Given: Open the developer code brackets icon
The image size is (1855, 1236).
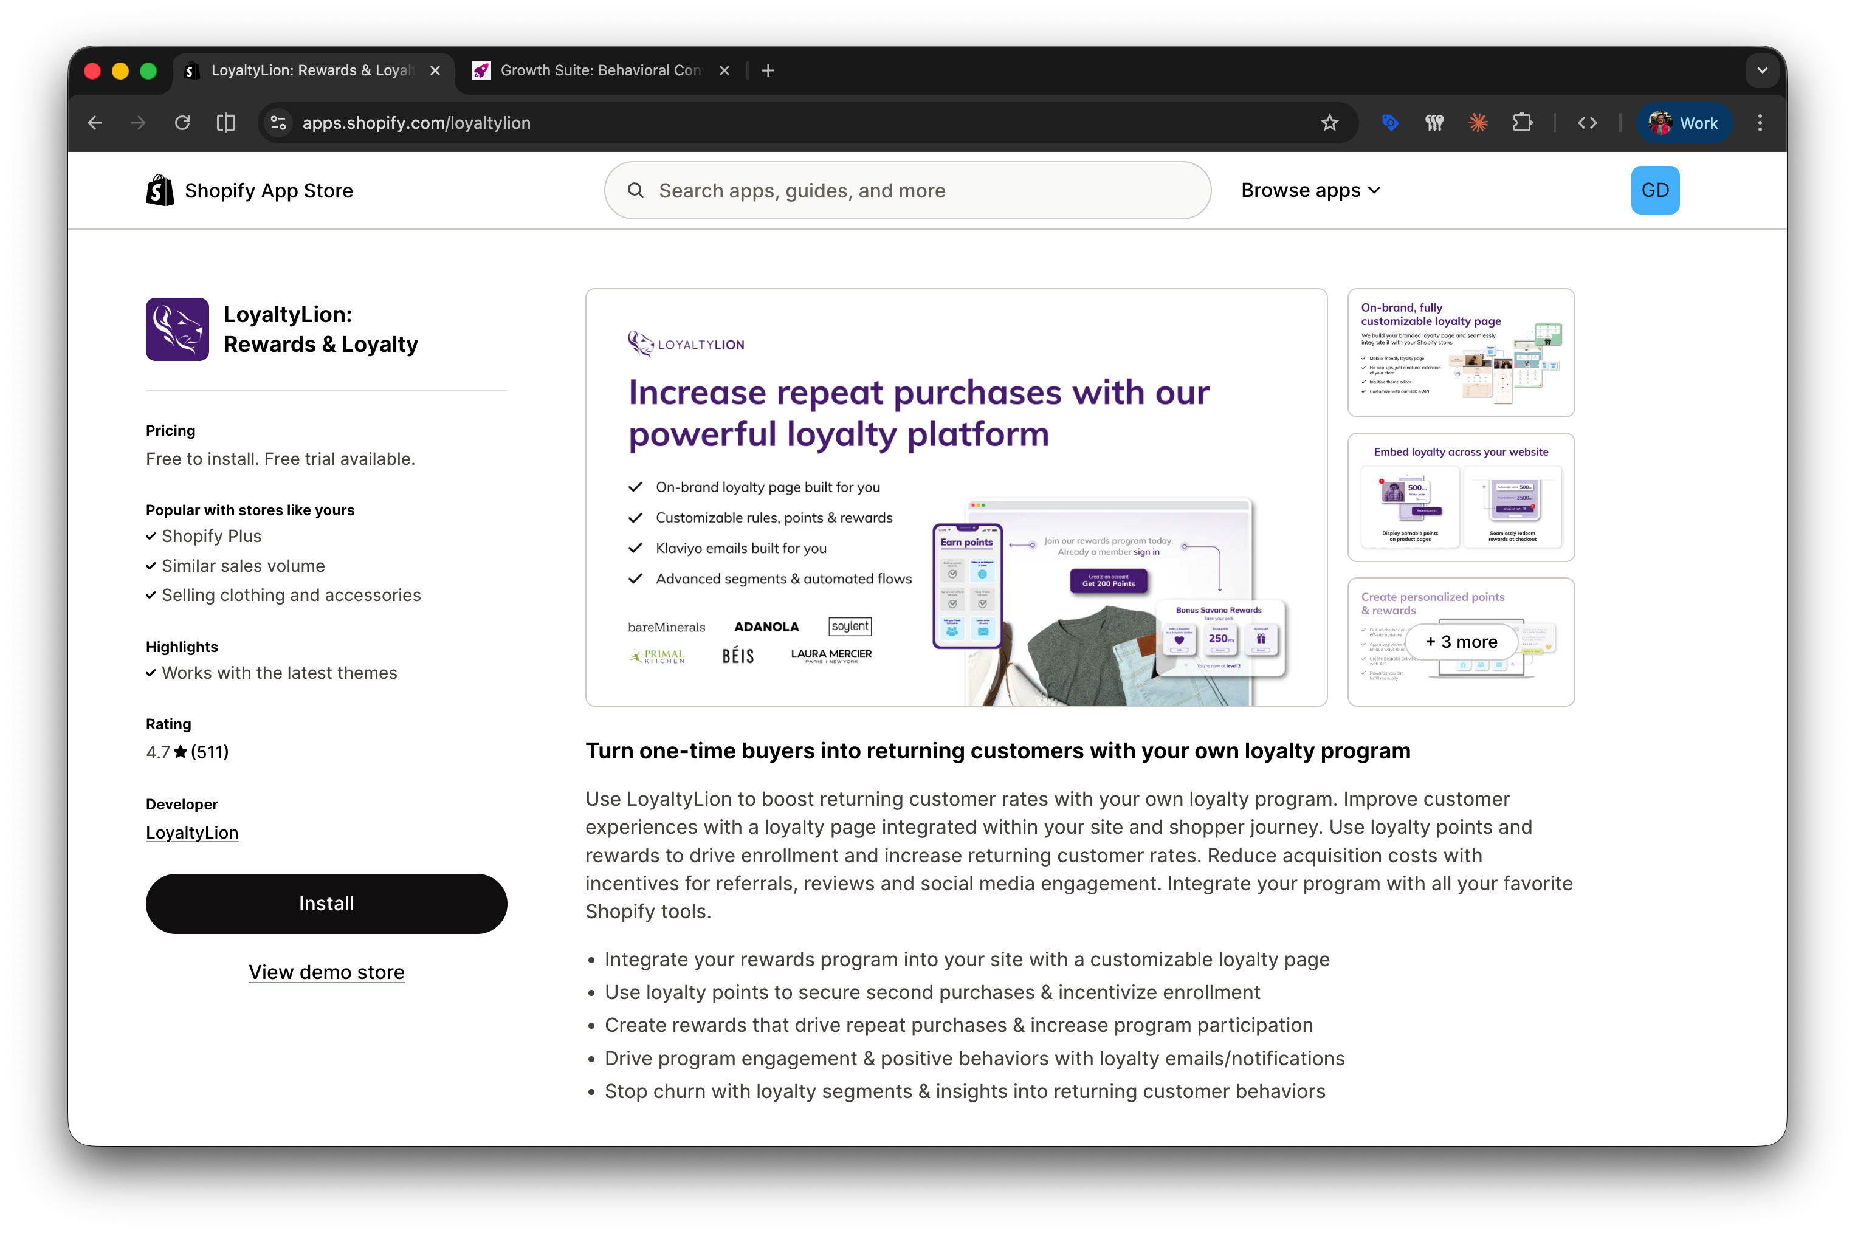Looking at the screenshot, I should tap(1587, 123).
